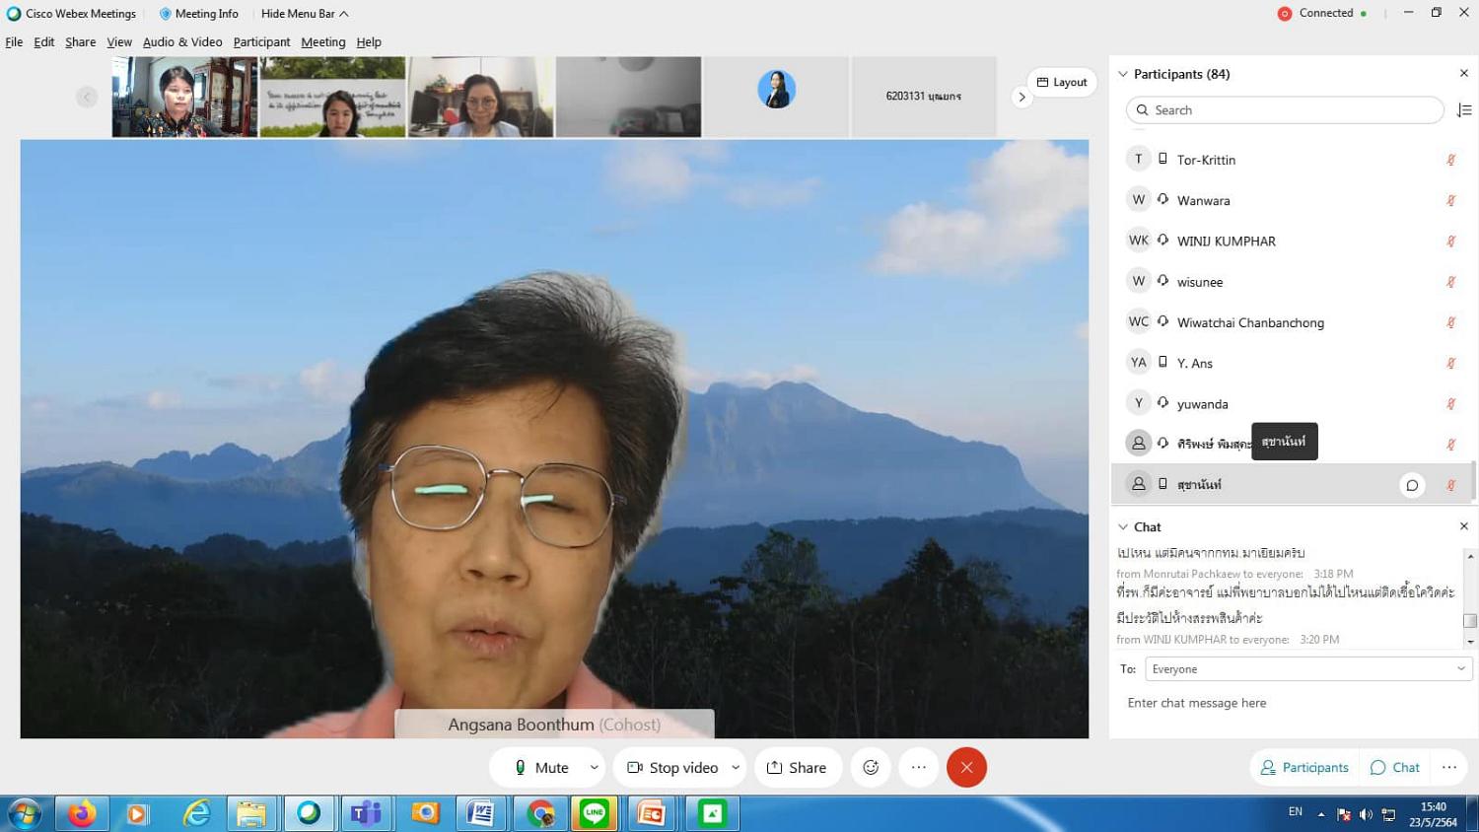Open LINE app from the taskbar
Screen dimensions: 1479x832
click(595, 813)
